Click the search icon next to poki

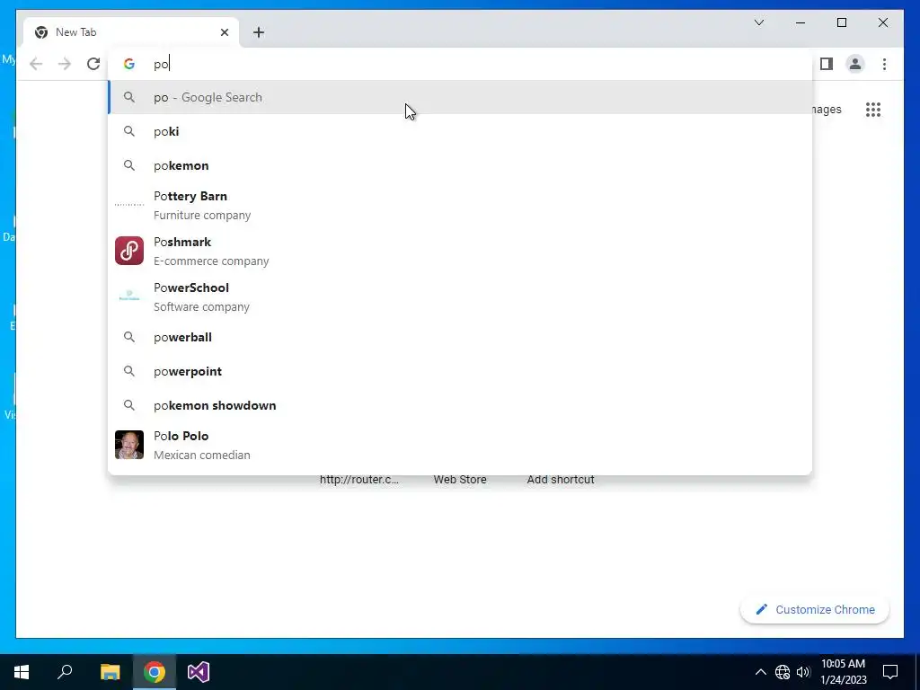tap(129, 131)
